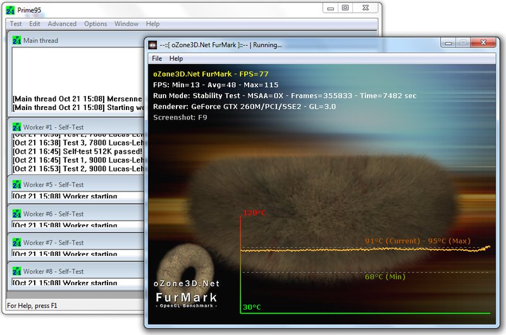Click the FurMark window title bar icon
The height and width of the screenshot is (335, 506).
(x=152, y=45)
